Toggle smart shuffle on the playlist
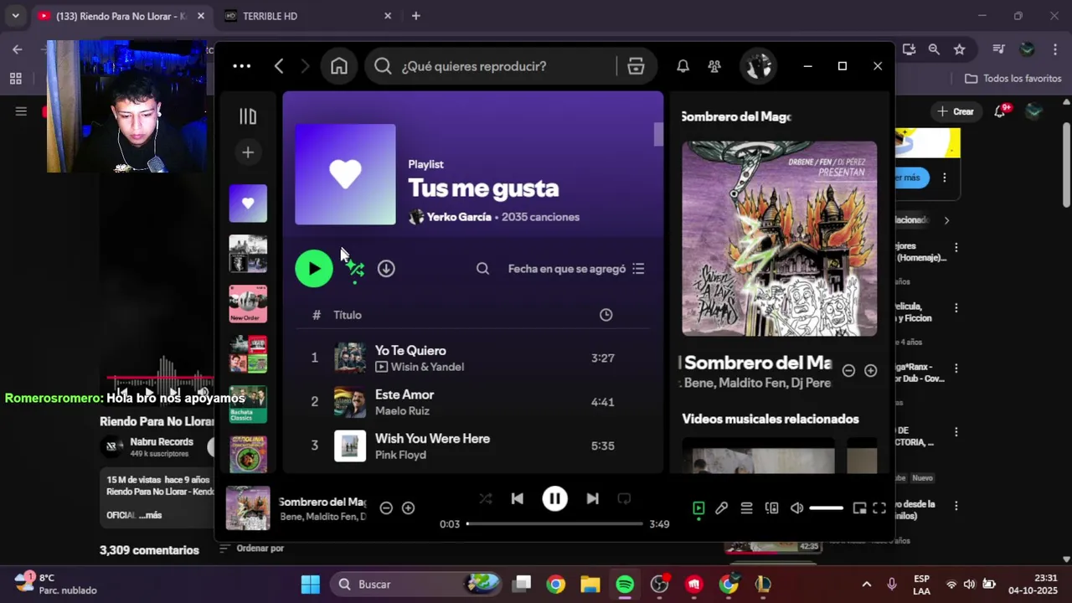This screenshot has height=603, width=1072. 355,268
